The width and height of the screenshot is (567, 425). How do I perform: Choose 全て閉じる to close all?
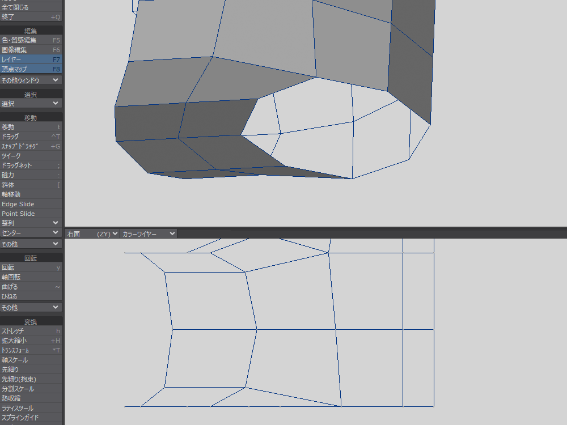coord(31,8)
